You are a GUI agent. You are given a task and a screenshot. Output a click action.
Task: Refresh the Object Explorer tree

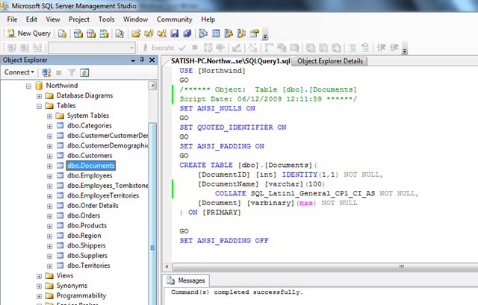pos(84,72)
